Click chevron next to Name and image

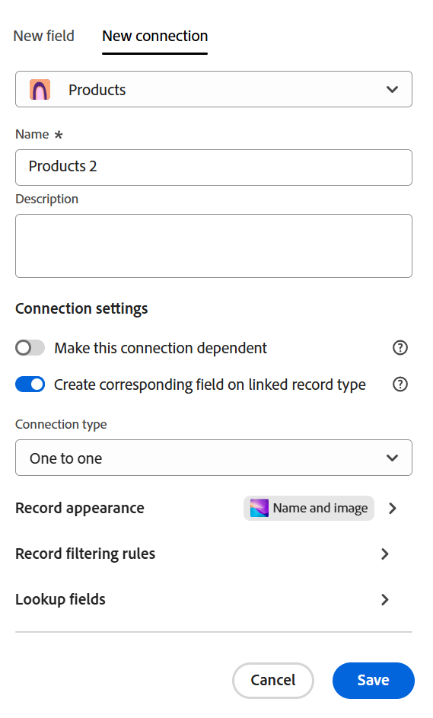click(x=392, y=509)
